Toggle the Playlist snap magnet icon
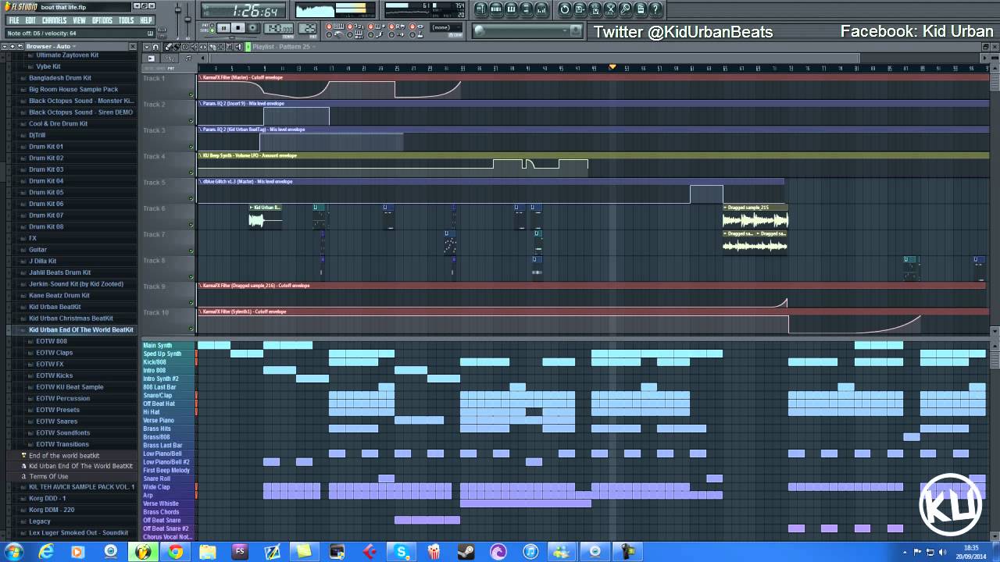 tap(155, 47)
